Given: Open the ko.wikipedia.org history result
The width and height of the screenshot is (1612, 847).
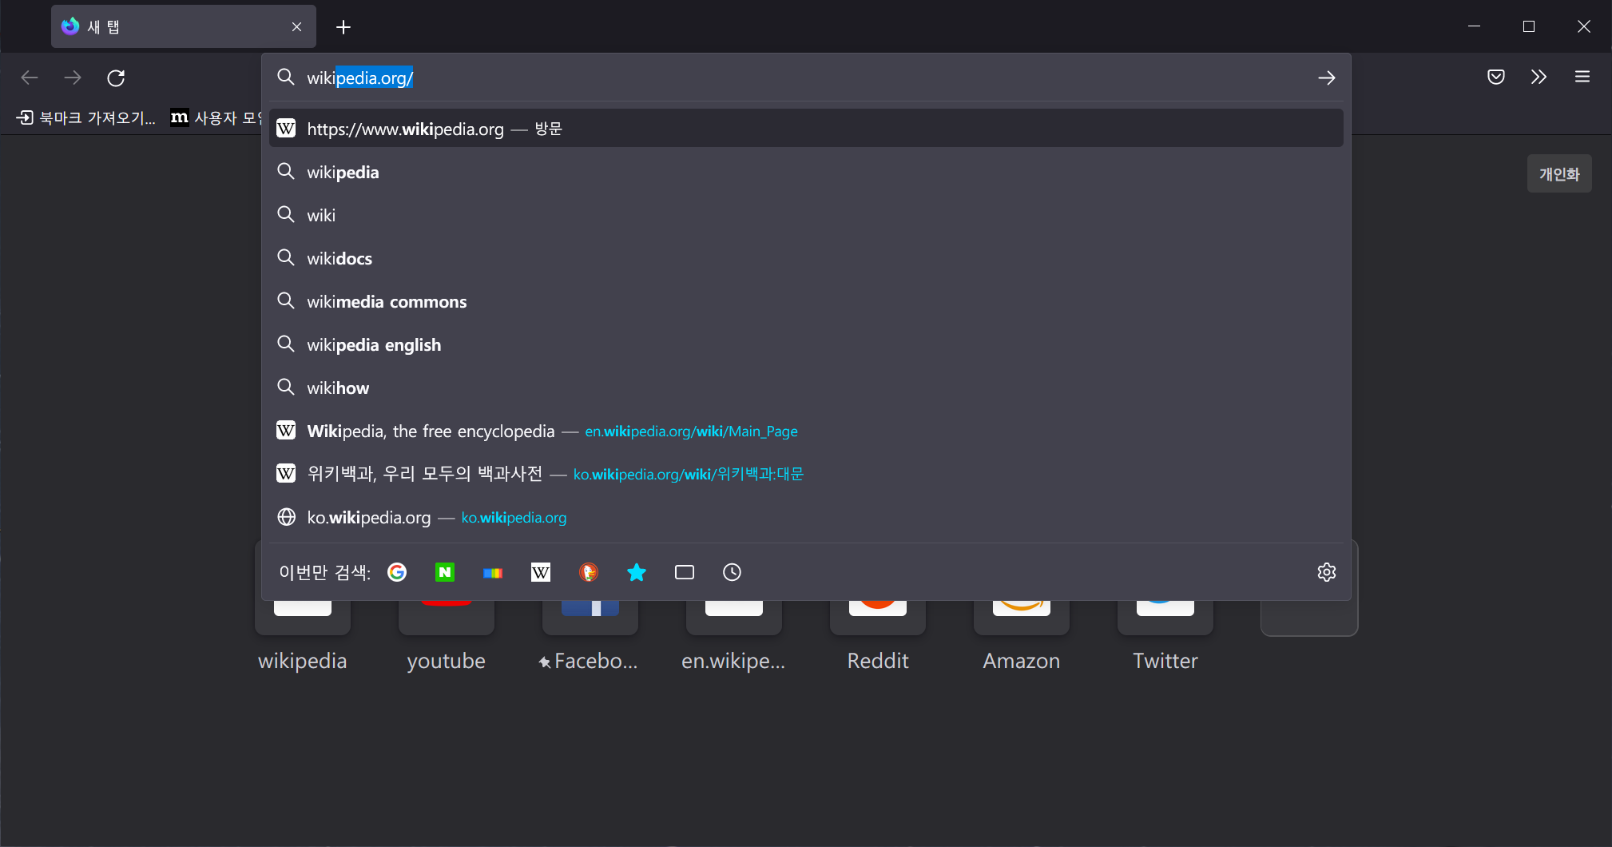Looking at the screenshot, I should click(x=806, y=517).
